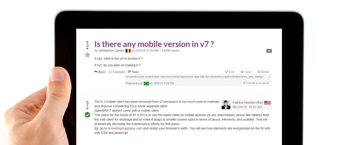Convert the comment as an answer
Screen dimensions: 360x145
pos(256,83)
